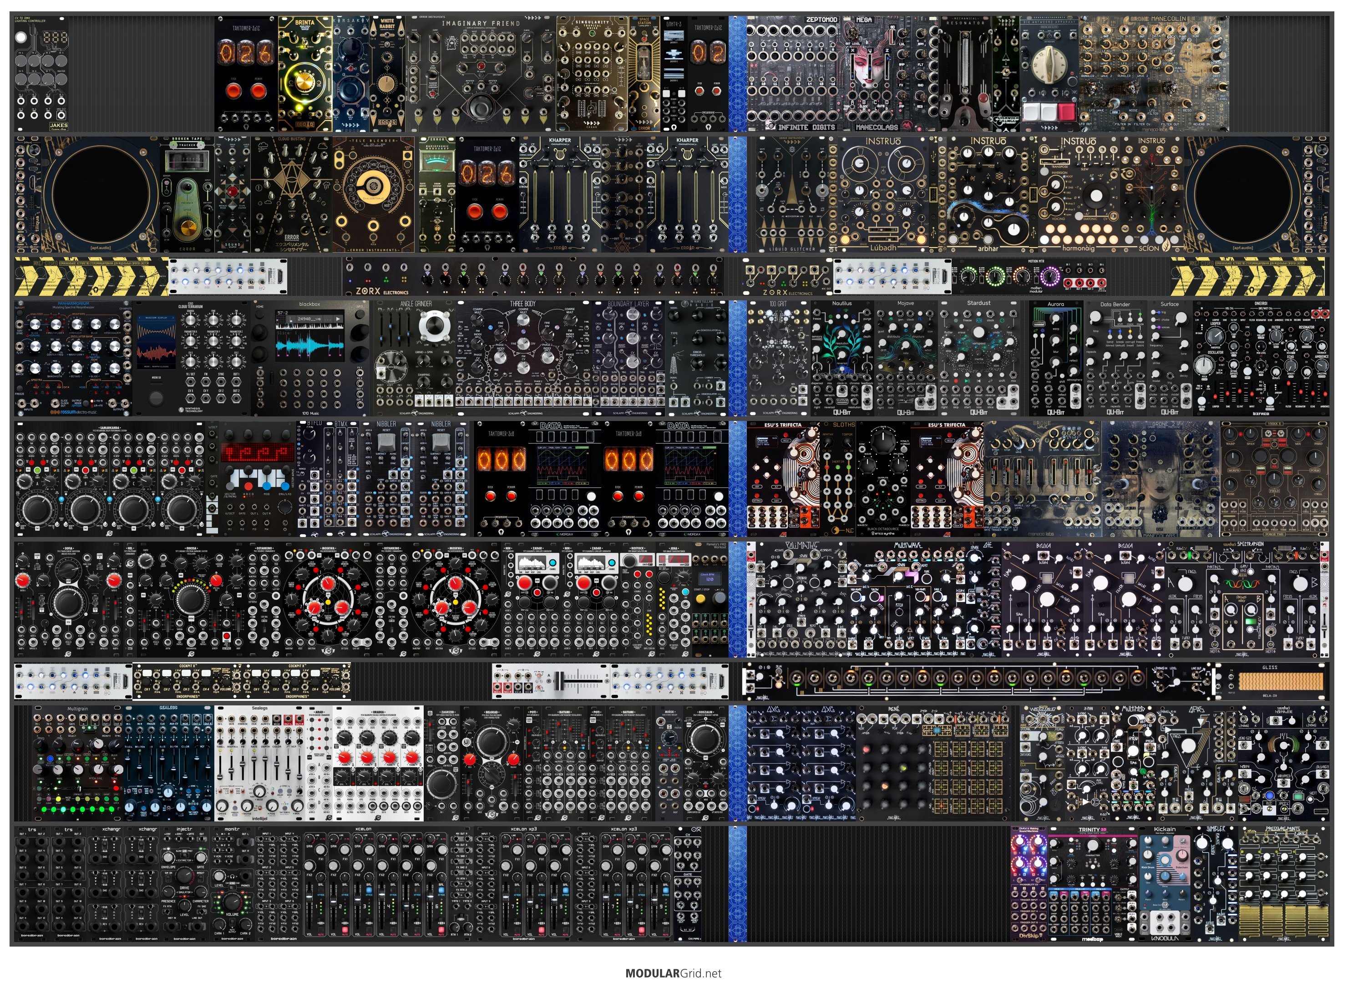Image resolution: width=1348 pixels, height=983 pixels.
Task: Open the Make Noise Multiwave module
Action: click(x=907, y=600)
